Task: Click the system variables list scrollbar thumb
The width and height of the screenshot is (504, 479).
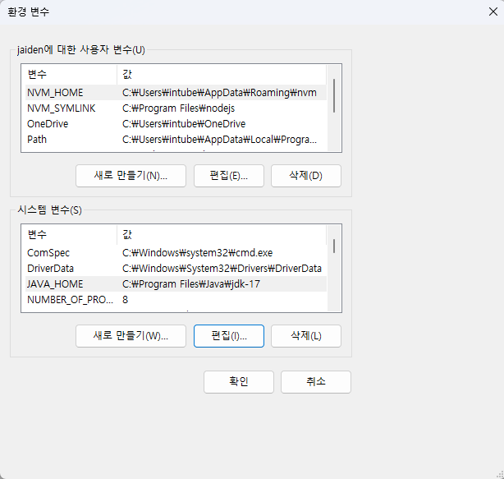Action: tap(334, 246)
